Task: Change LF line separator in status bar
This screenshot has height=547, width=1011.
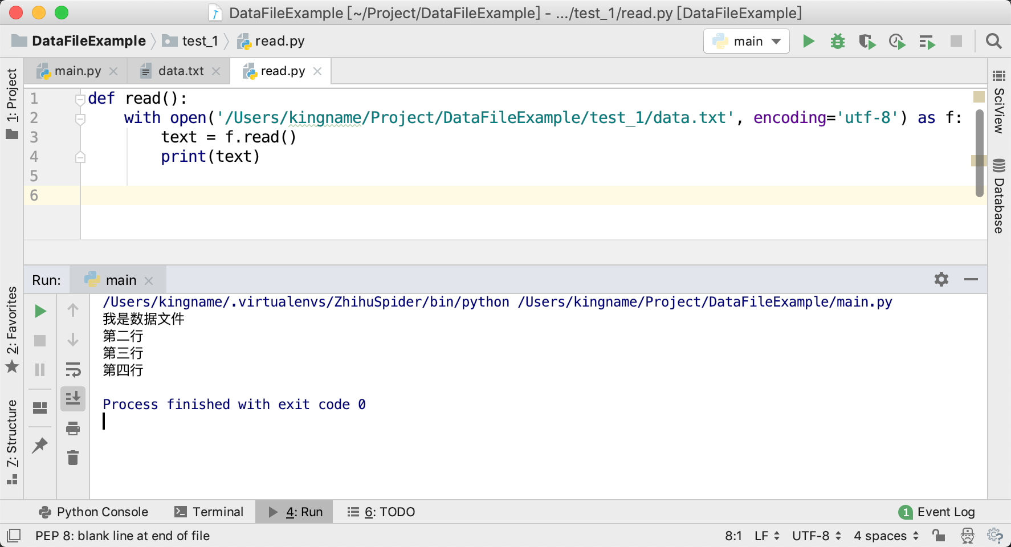Action: pyautogui.click(x=767, y=536)
